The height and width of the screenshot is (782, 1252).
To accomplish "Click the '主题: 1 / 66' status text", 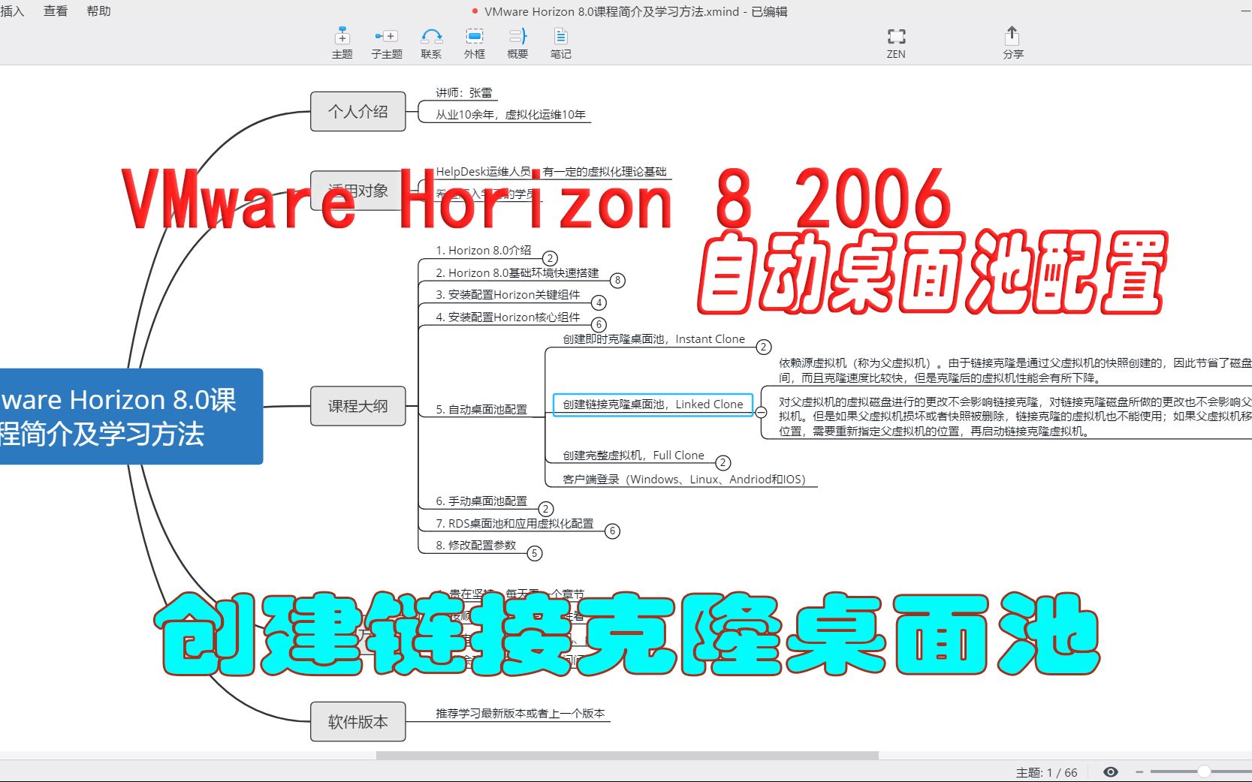I will point(1046,772).
